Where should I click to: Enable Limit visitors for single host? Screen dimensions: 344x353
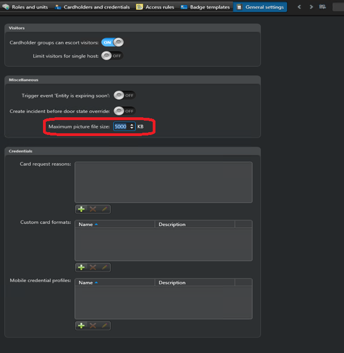point(112,56)
